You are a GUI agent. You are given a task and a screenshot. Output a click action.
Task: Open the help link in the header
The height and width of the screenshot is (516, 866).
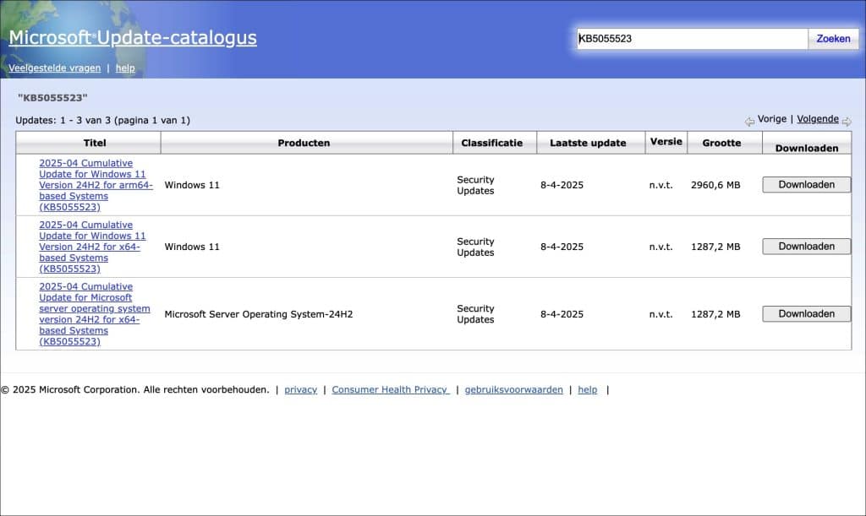click(125, 68)
